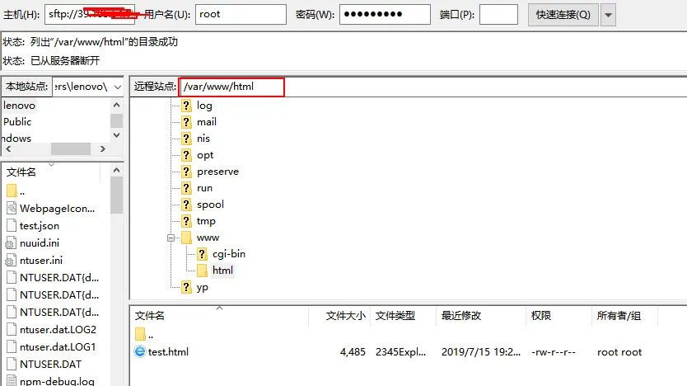This screenshot has width=687, height=386.
Task: Click the up arrow of local tree scrollbar
Action: click(116, 105)
